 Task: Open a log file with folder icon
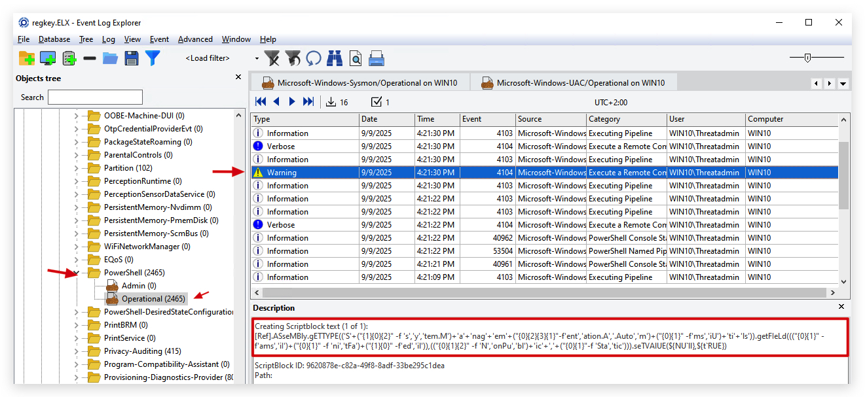click(110, 58)
